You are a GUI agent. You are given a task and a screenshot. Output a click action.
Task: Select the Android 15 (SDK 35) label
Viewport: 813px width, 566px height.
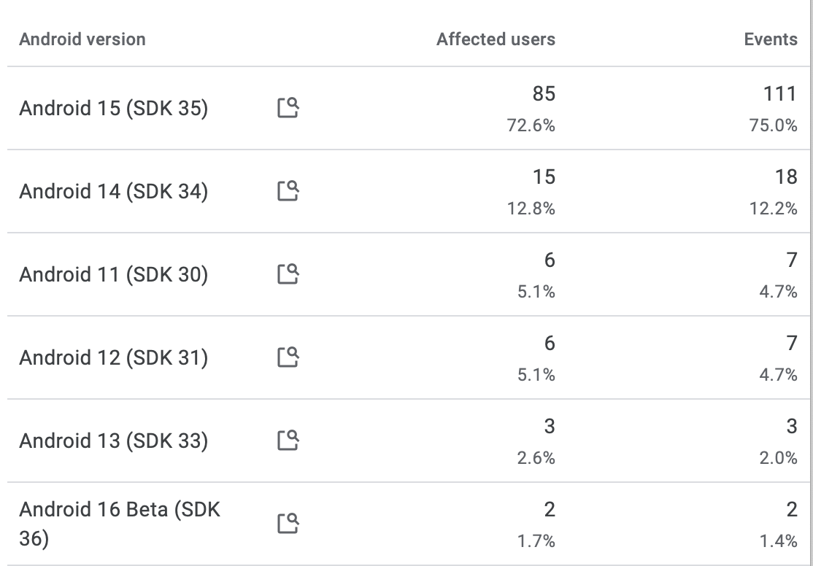(x=114, y=109)
